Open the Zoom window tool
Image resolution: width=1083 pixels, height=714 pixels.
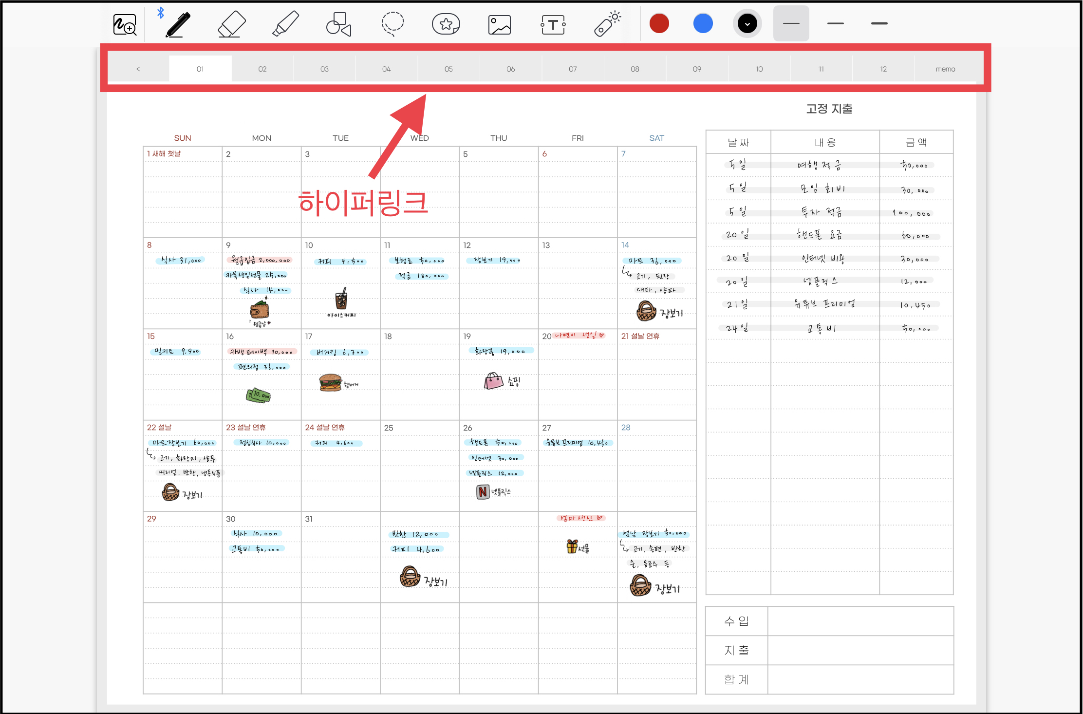click(x=125, y=24)
